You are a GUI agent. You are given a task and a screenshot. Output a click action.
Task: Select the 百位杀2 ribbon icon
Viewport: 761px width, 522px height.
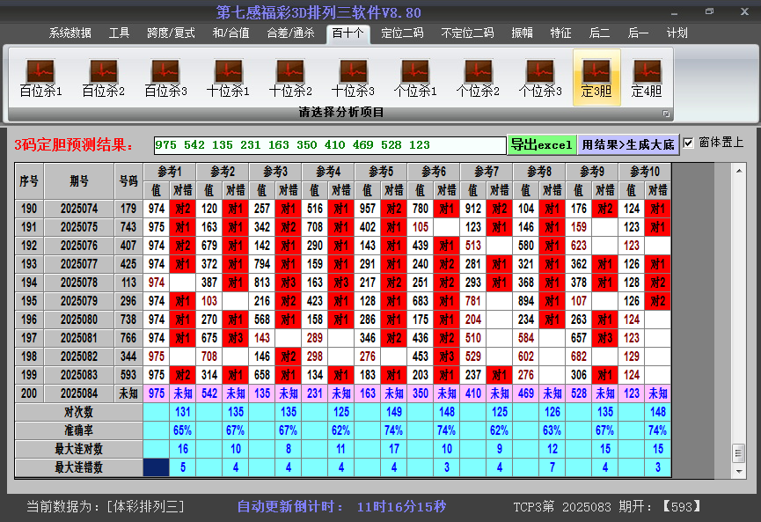click(x=103, y=77)
